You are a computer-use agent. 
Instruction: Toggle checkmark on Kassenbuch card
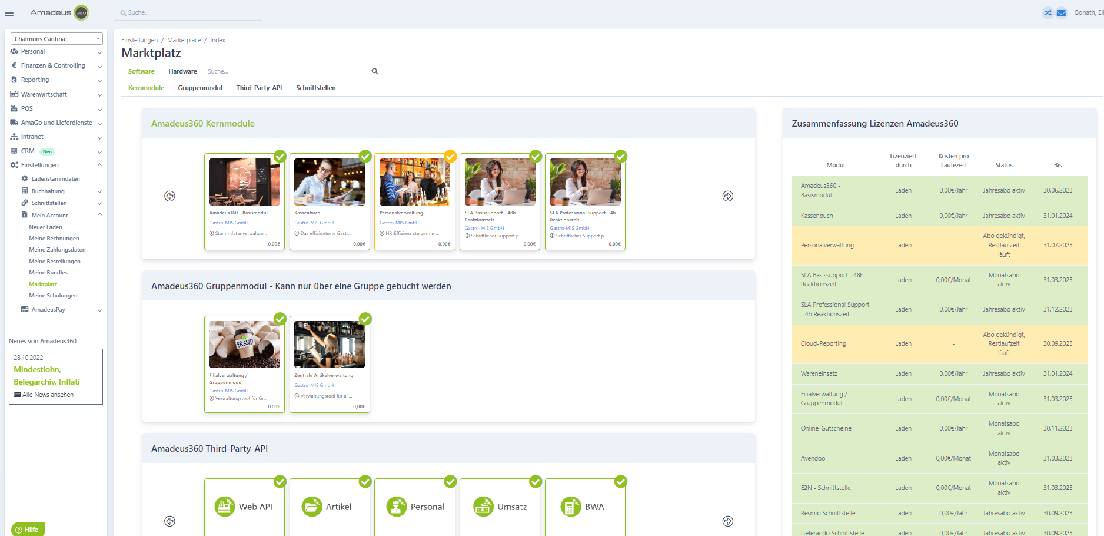point(365,156)
